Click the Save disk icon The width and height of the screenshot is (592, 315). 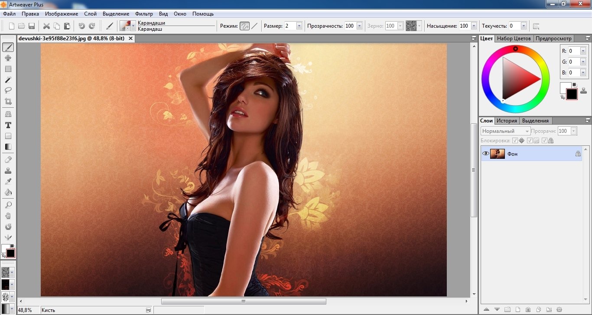tap(32, 26)
